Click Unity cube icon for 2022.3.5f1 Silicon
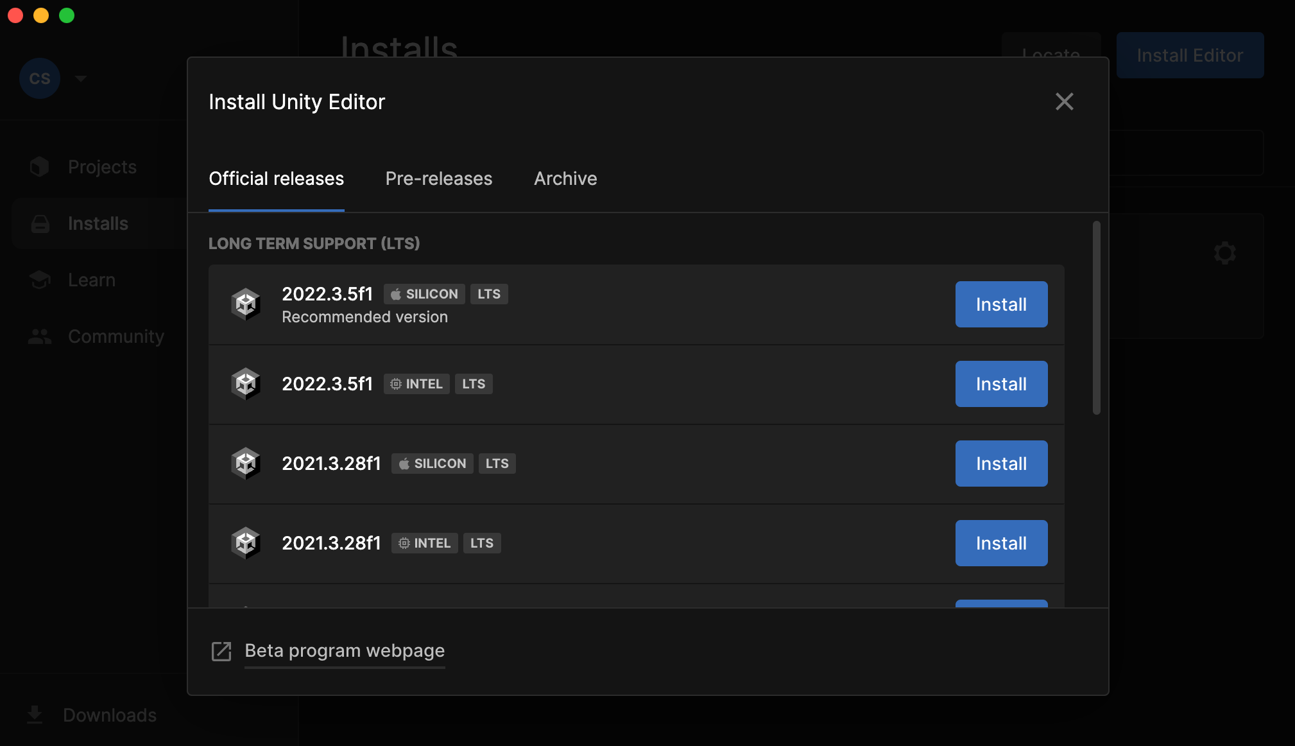The height and width of the screenshot is (746, 1295). pos(246,304)
